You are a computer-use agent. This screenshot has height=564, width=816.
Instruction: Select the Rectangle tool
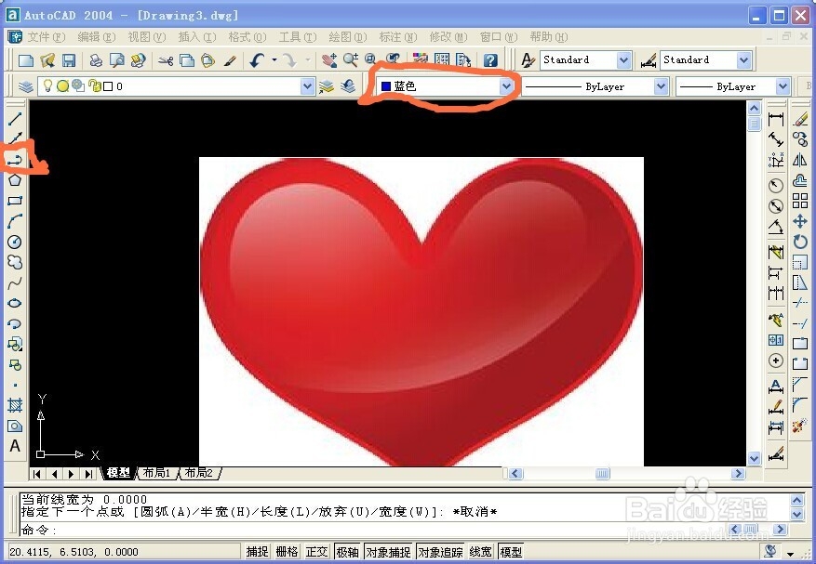click(x=14, y=200)
